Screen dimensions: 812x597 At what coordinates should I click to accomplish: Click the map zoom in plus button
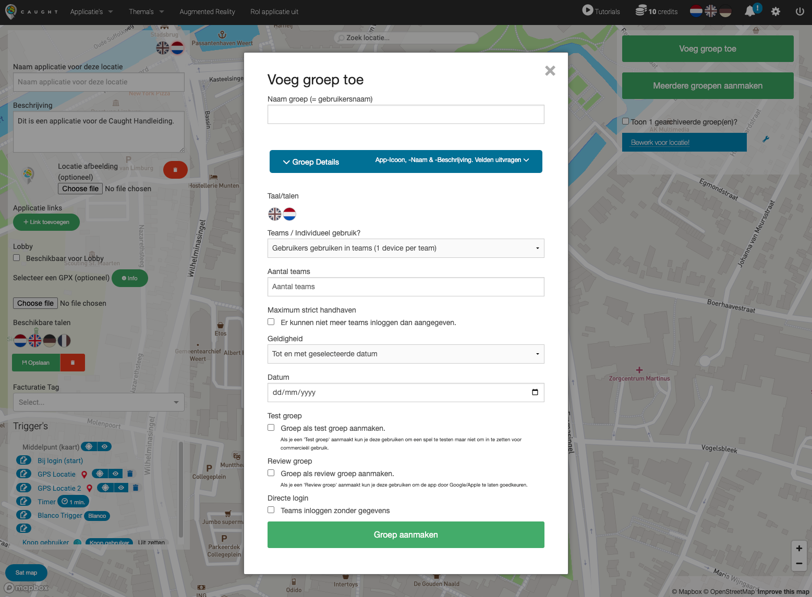799,549
